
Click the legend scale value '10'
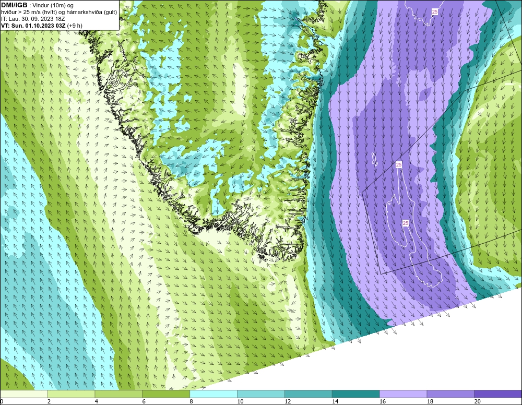click(240, 402)
